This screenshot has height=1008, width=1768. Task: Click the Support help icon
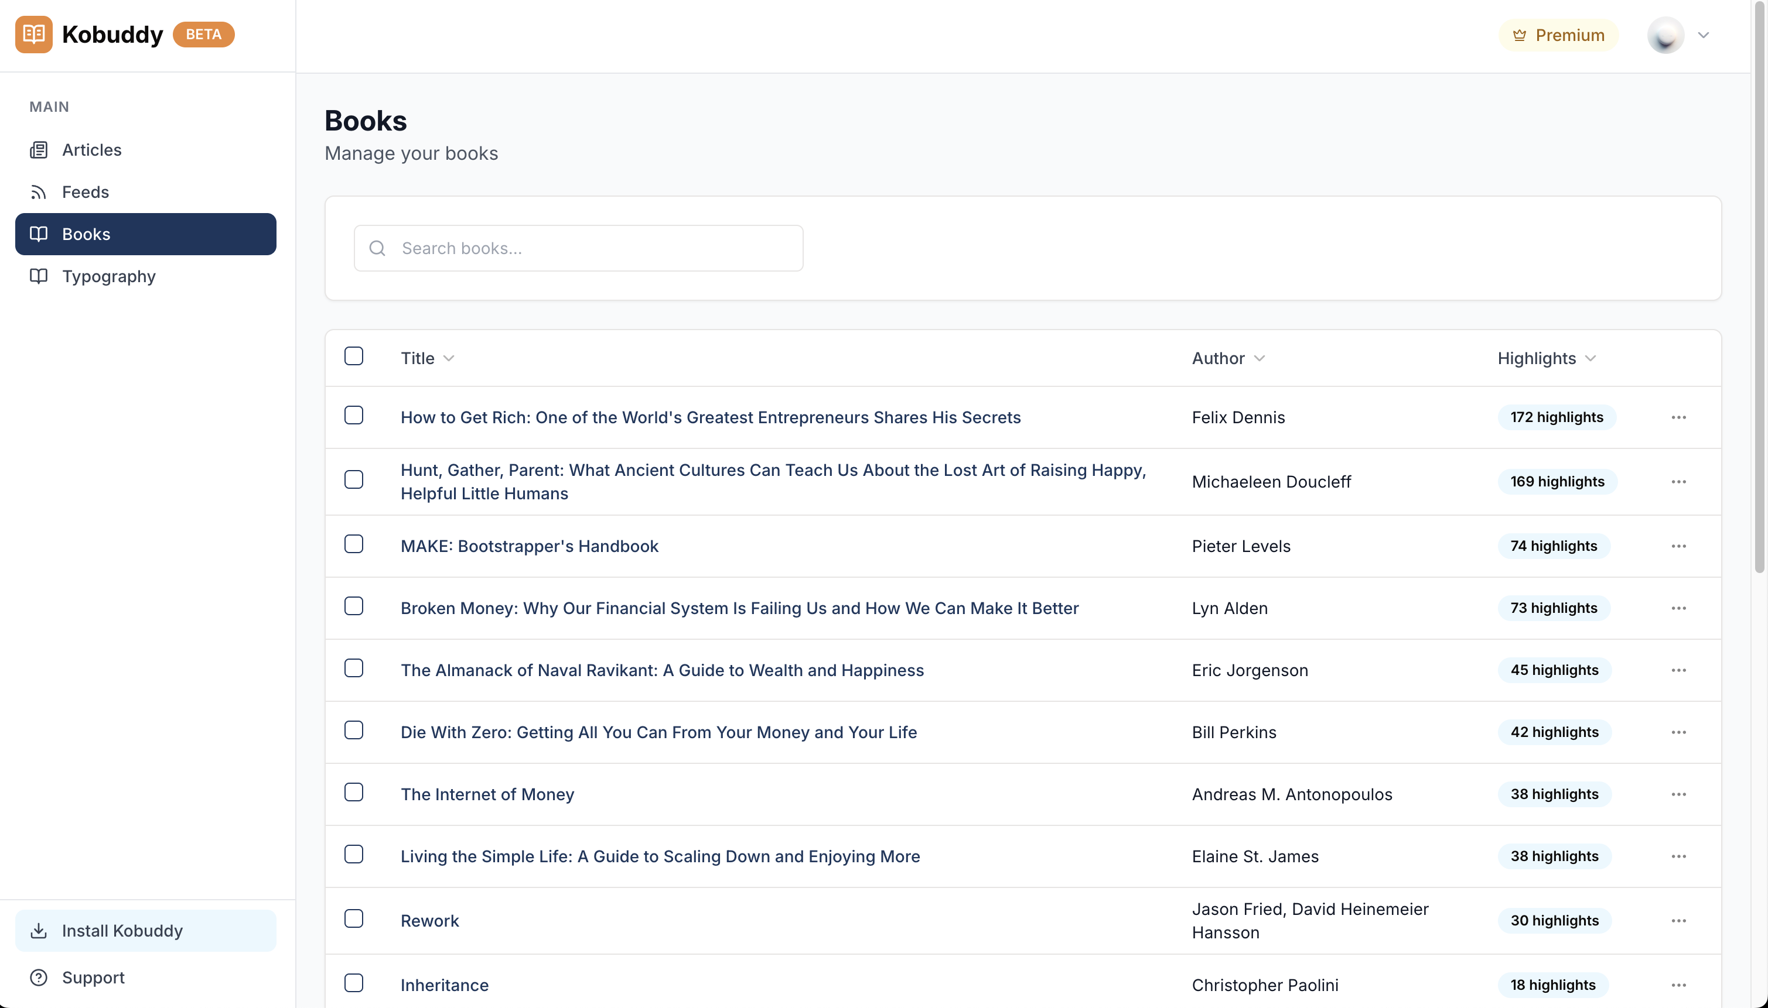pos(38,977)
